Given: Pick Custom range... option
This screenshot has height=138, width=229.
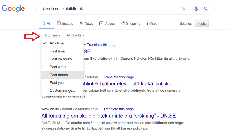Looking at the screenshot, I should (63, 91).
